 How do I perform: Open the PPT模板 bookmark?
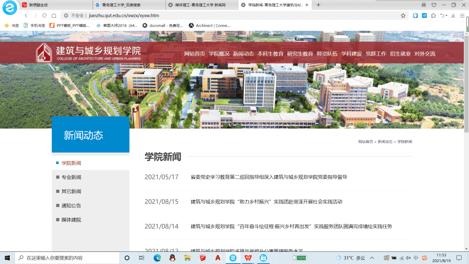(x=70, y=25)
